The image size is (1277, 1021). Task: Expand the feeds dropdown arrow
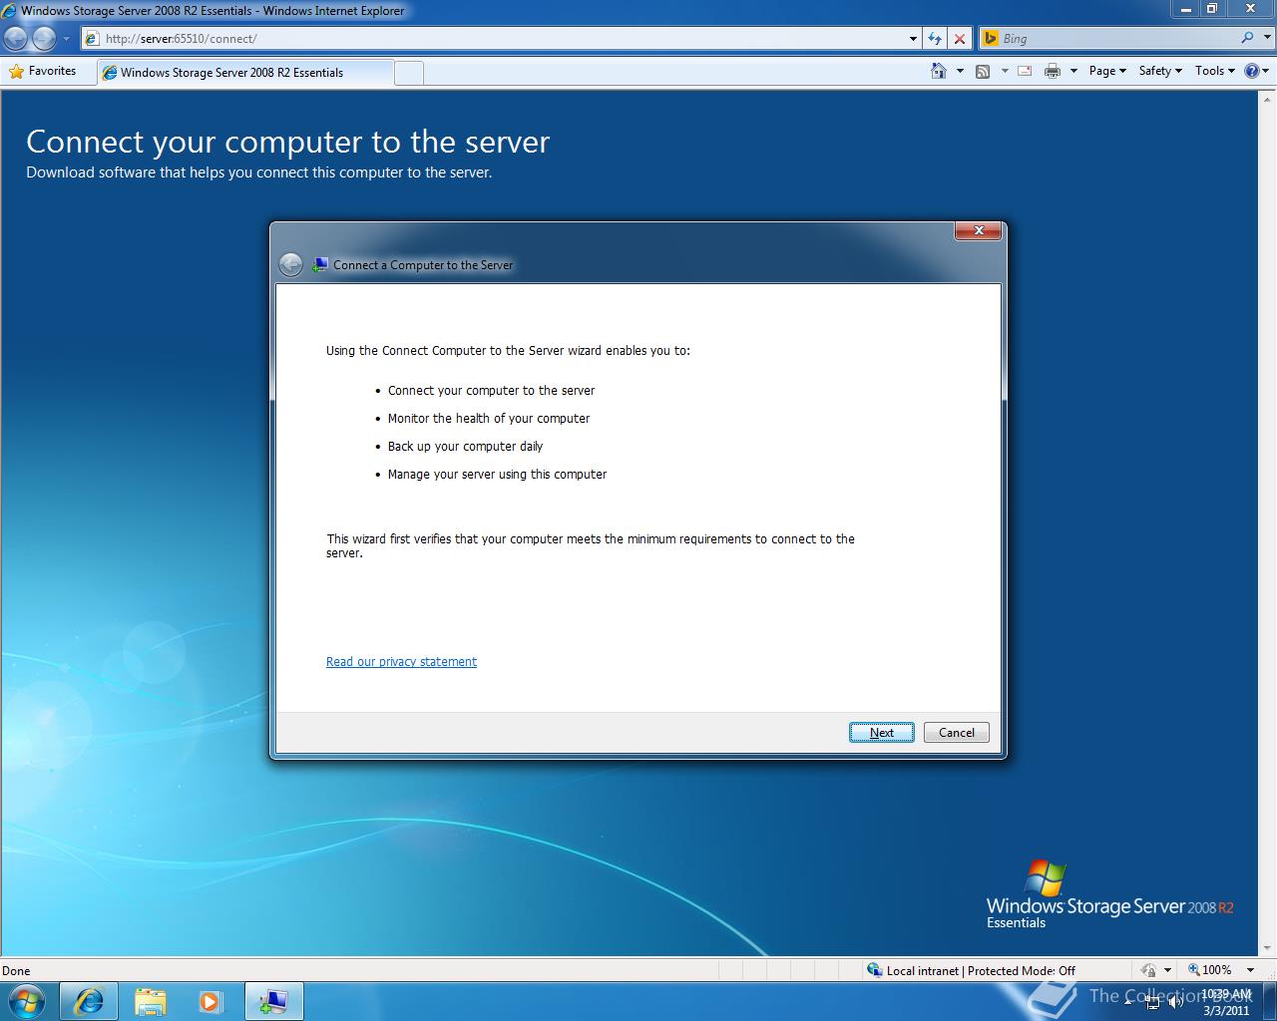coord(1004,71)
